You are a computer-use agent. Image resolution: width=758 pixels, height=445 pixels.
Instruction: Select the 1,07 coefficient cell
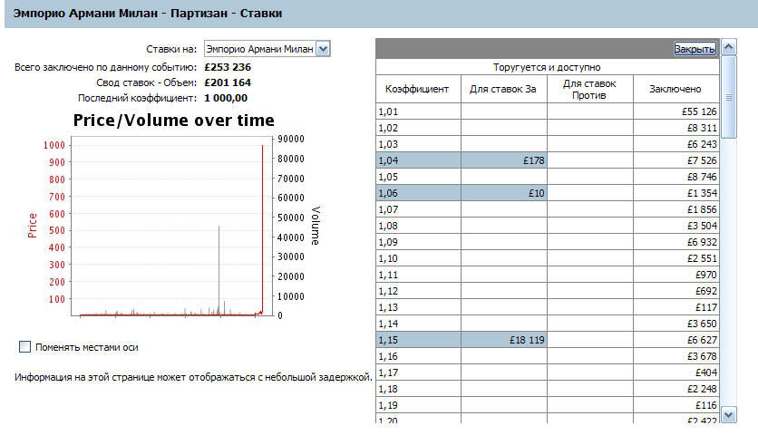click(x=418, y=209)
